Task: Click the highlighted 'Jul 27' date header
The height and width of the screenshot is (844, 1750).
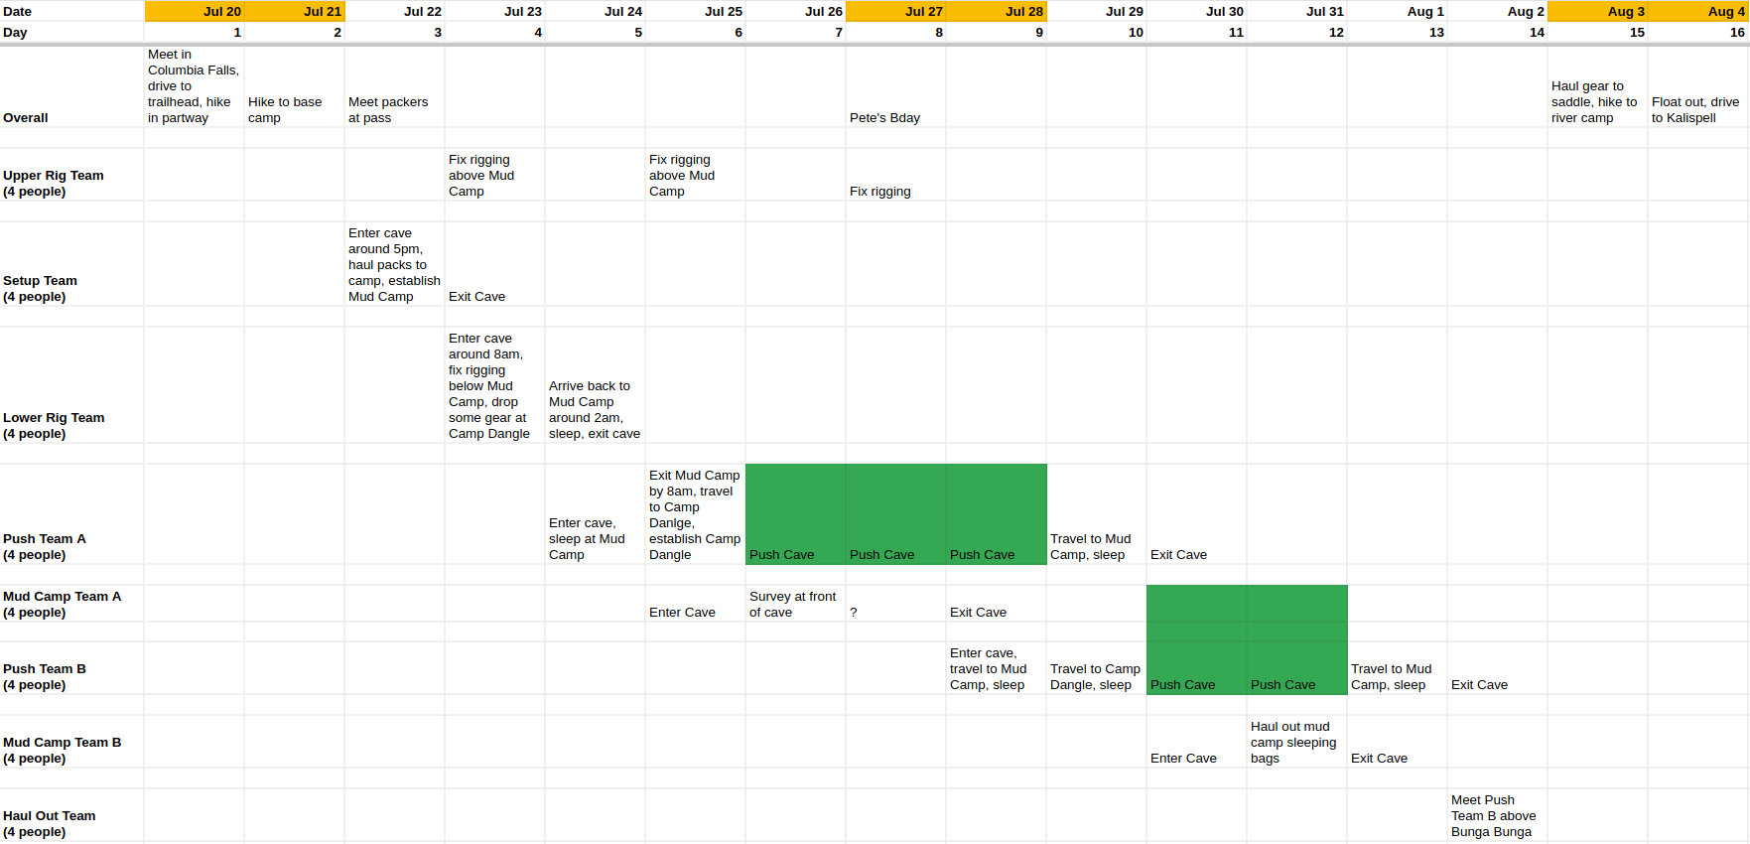Action: point(896,11)
